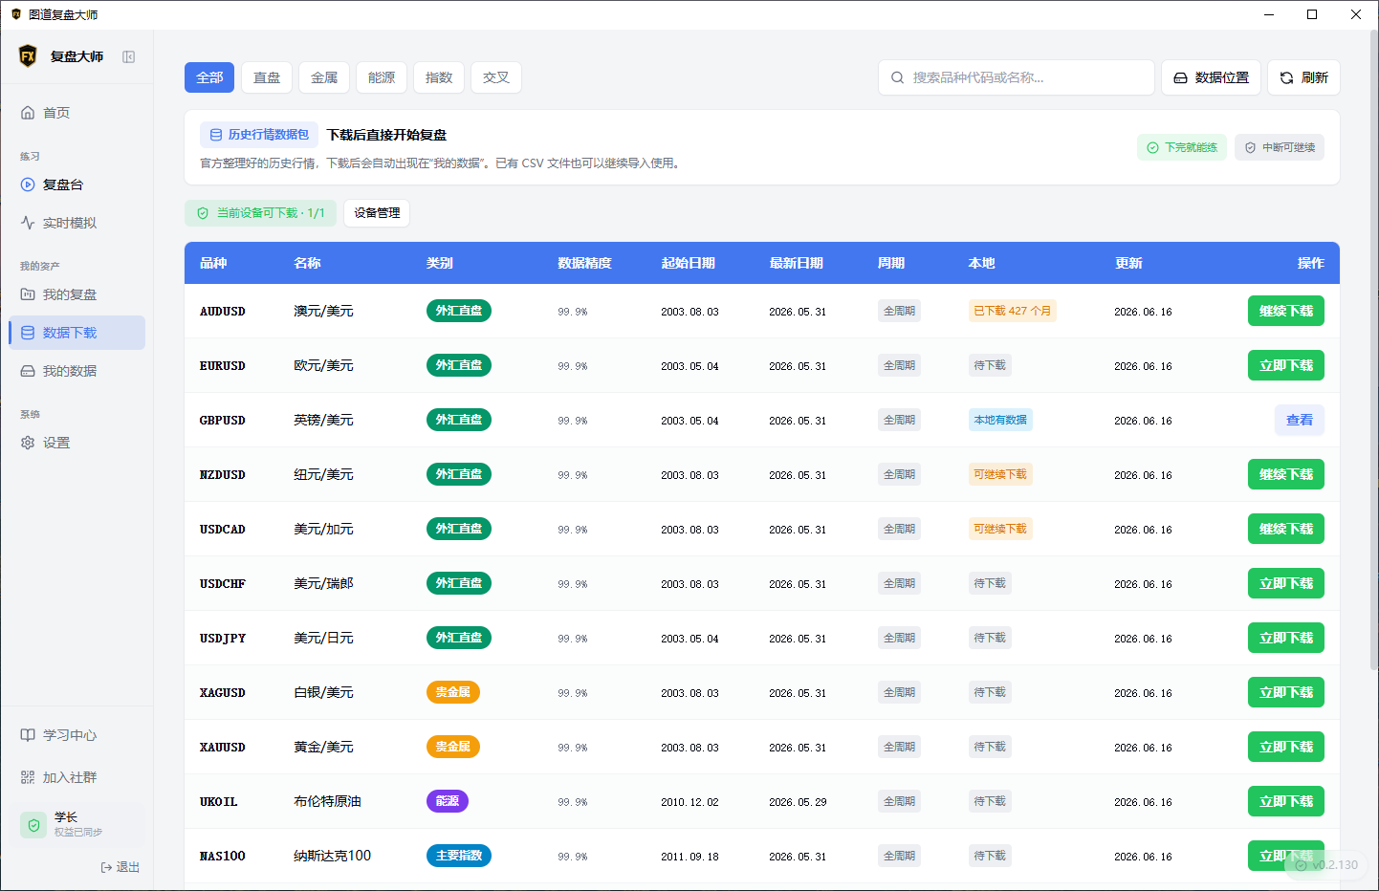The image size is (1379, 891).
Task: Click the 当前设备可下载 1/1 badge
Action: click(260, 213)
